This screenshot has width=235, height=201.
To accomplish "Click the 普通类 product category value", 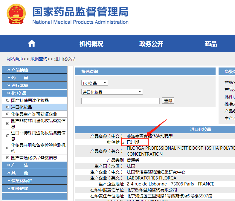I will [x=133, y=160].
